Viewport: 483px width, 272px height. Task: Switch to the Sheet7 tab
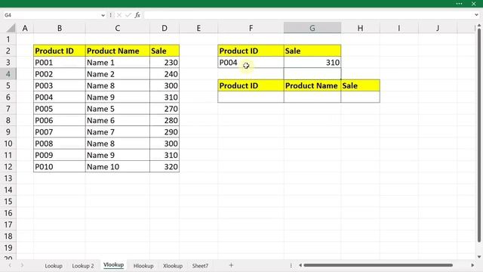coord(200,265)
